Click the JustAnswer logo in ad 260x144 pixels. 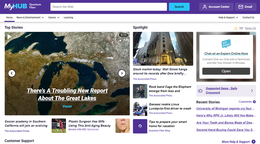tap(226, 44)
